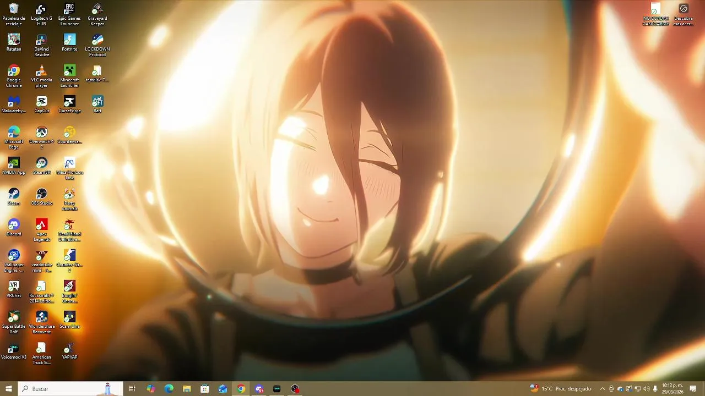This screenshot has height=396, width=705.
Task: Click the microphone tray icon
Action: (655, 389)
